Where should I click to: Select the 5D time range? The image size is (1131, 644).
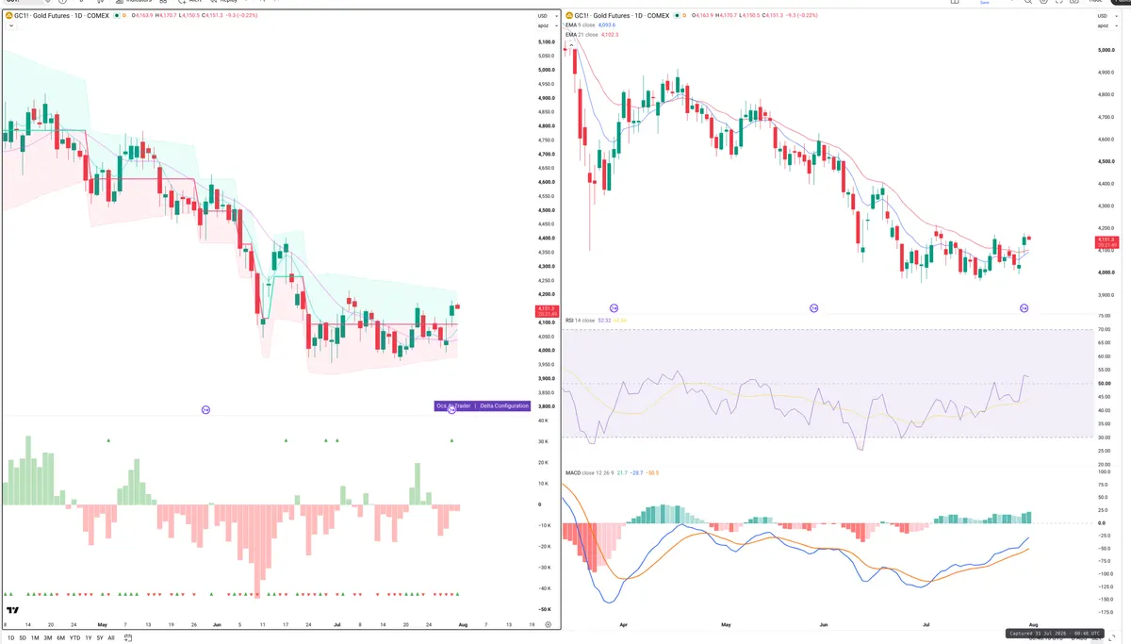click(23, 637)
